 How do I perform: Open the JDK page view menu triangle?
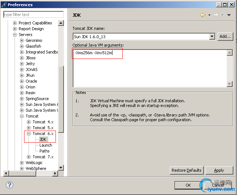pos(229,15)
